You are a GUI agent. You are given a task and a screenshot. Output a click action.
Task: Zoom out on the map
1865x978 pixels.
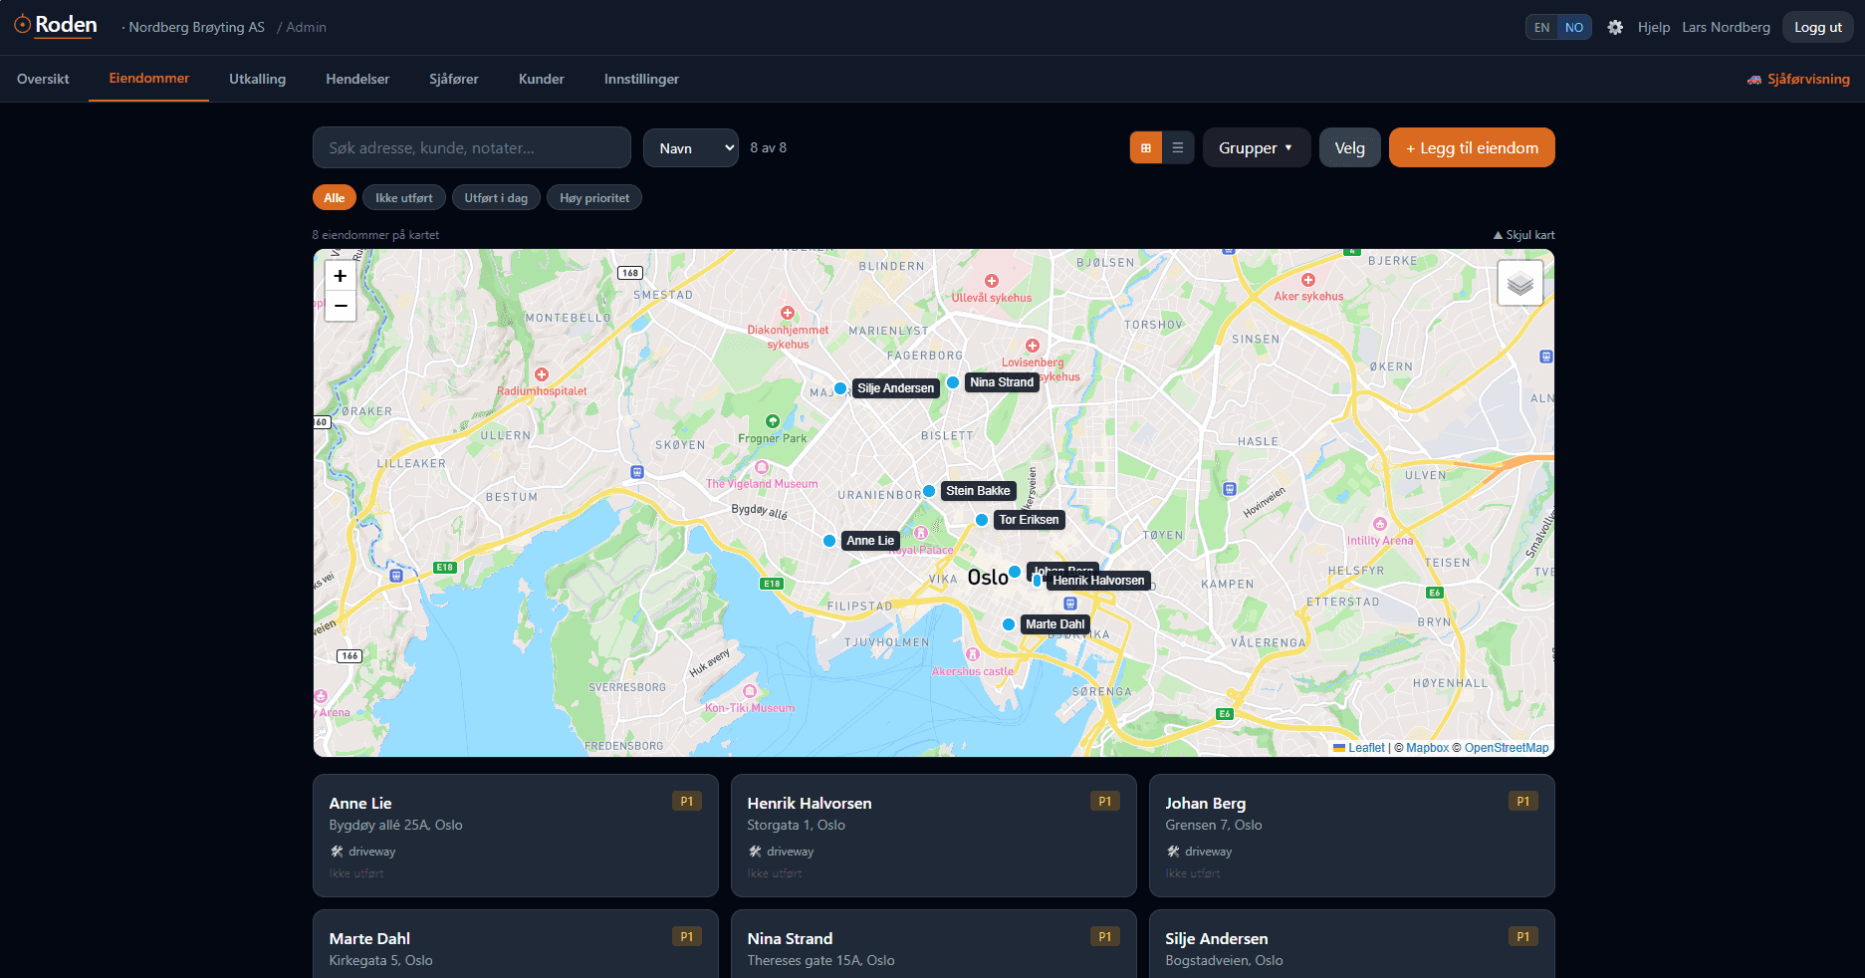coord(341,306)
